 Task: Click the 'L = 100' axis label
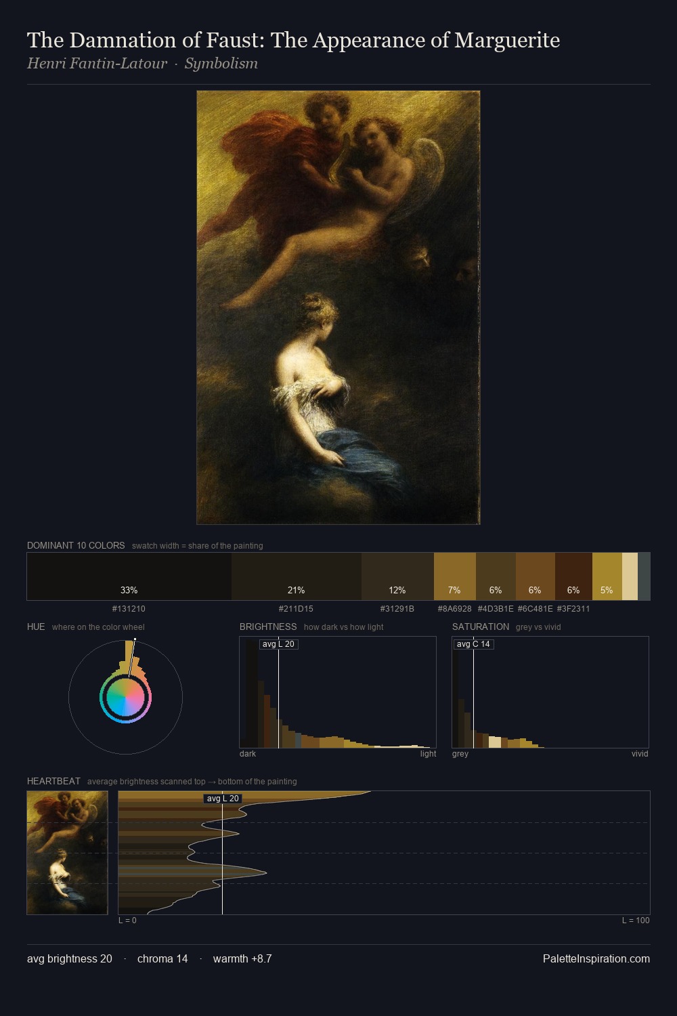[636, 920]
